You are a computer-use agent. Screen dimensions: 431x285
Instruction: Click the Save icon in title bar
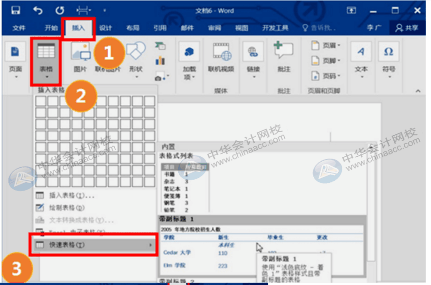15,11
